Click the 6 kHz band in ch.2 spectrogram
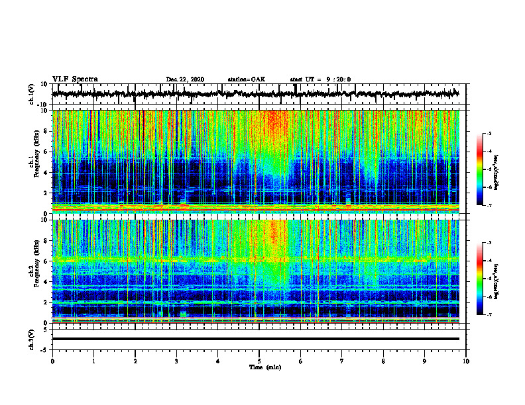This screenshot has width=525, height=405. [255, 259]
